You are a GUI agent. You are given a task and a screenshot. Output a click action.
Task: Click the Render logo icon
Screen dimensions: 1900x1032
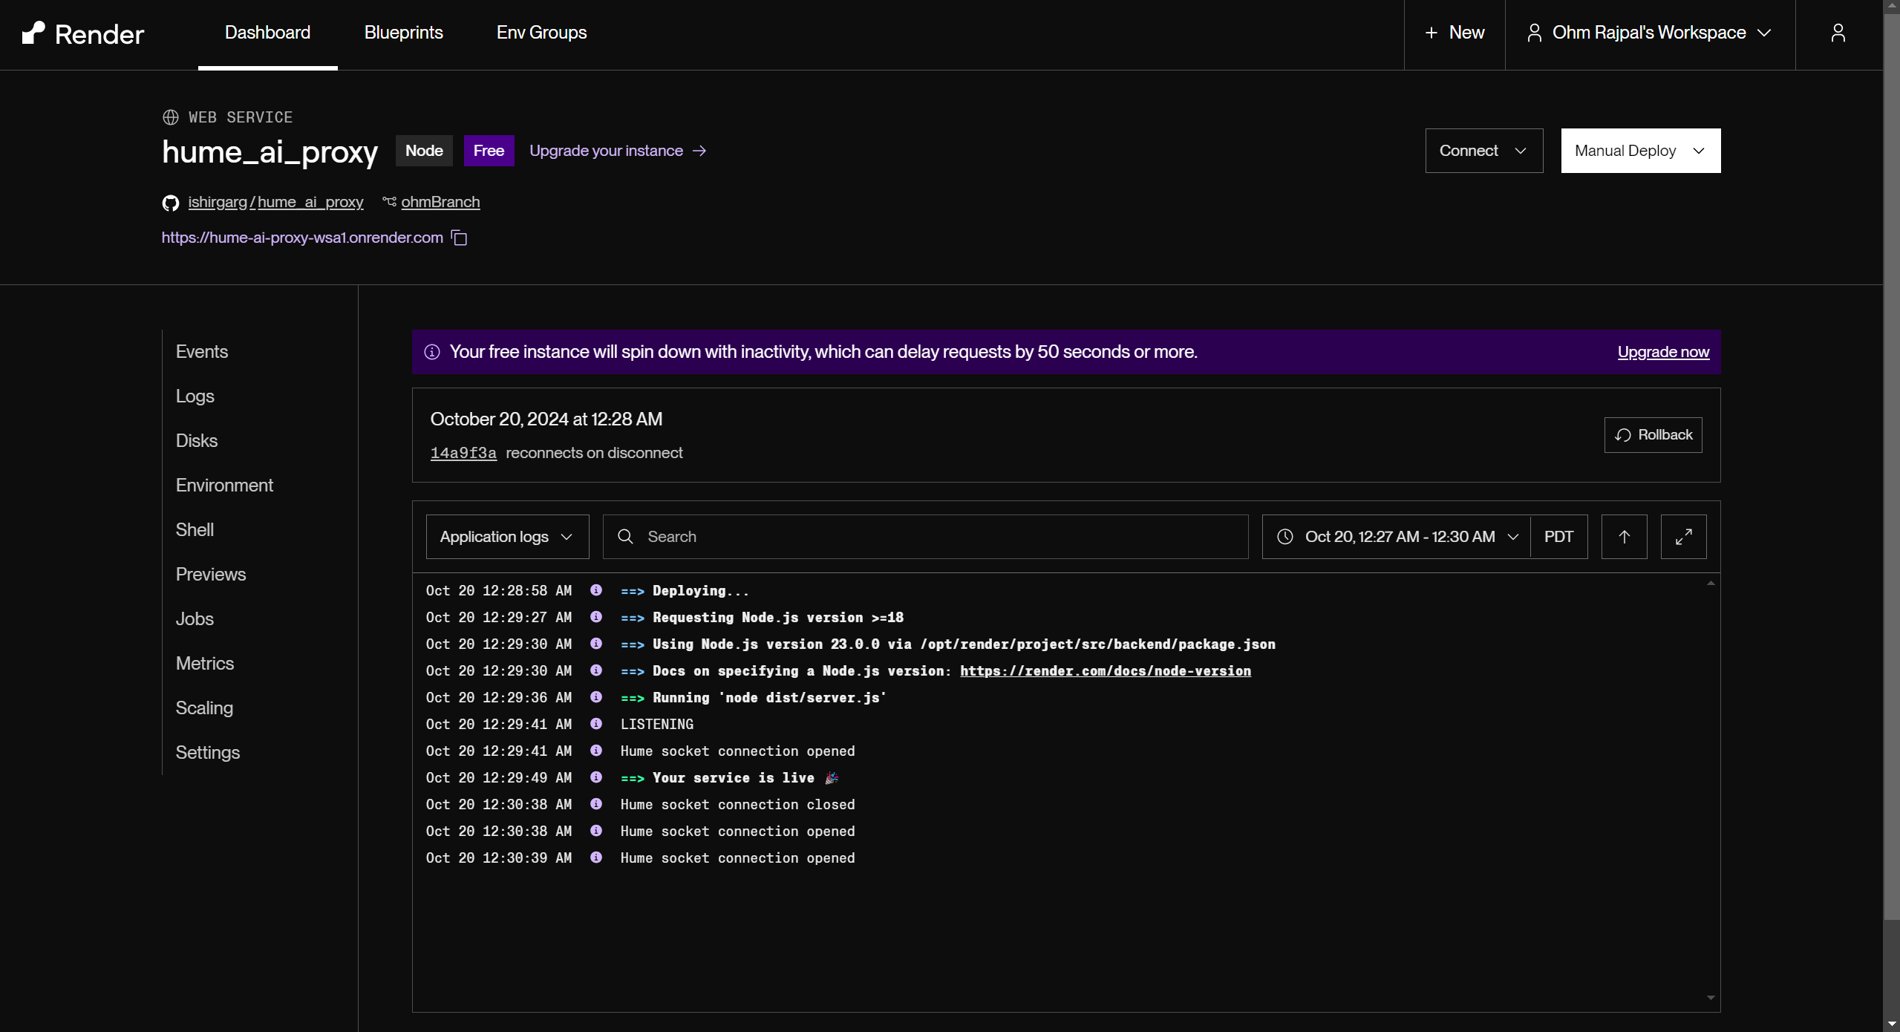pyautogui.click(x=33, y=33)
